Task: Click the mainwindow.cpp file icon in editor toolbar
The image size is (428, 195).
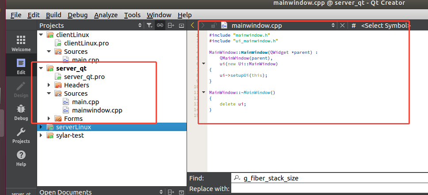Action: tap(224, 25)
